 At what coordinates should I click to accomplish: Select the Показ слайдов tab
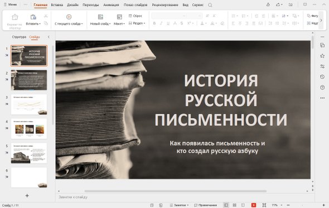point(136,4)
